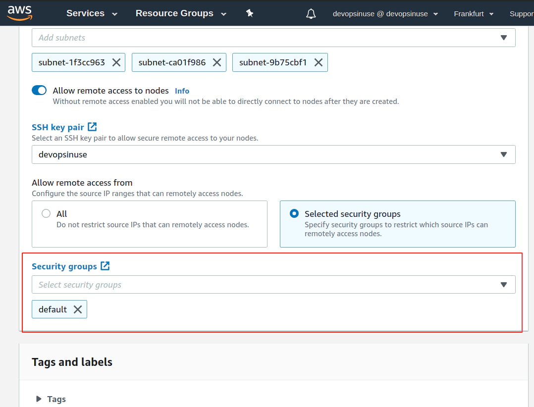Open the SSH key pair link
The height and width of the screenshot is (407, 534).
click(x=58, y=127)
